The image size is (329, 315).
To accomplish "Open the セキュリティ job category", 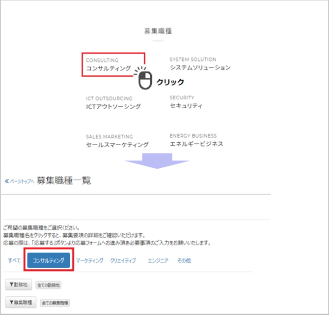I will (186, 106).
